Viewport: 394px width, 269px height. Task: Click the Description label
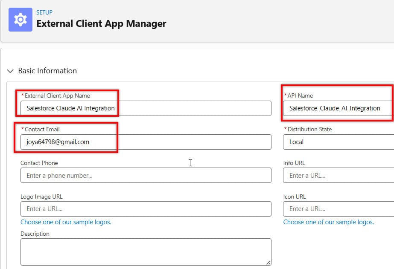click(35, 234)
